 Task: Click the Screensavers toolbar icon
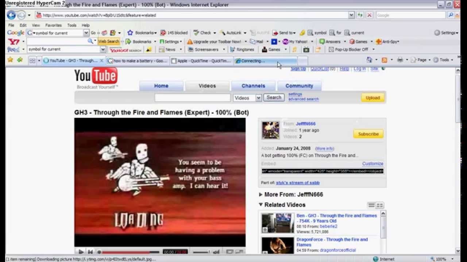[x=190, y=49]
